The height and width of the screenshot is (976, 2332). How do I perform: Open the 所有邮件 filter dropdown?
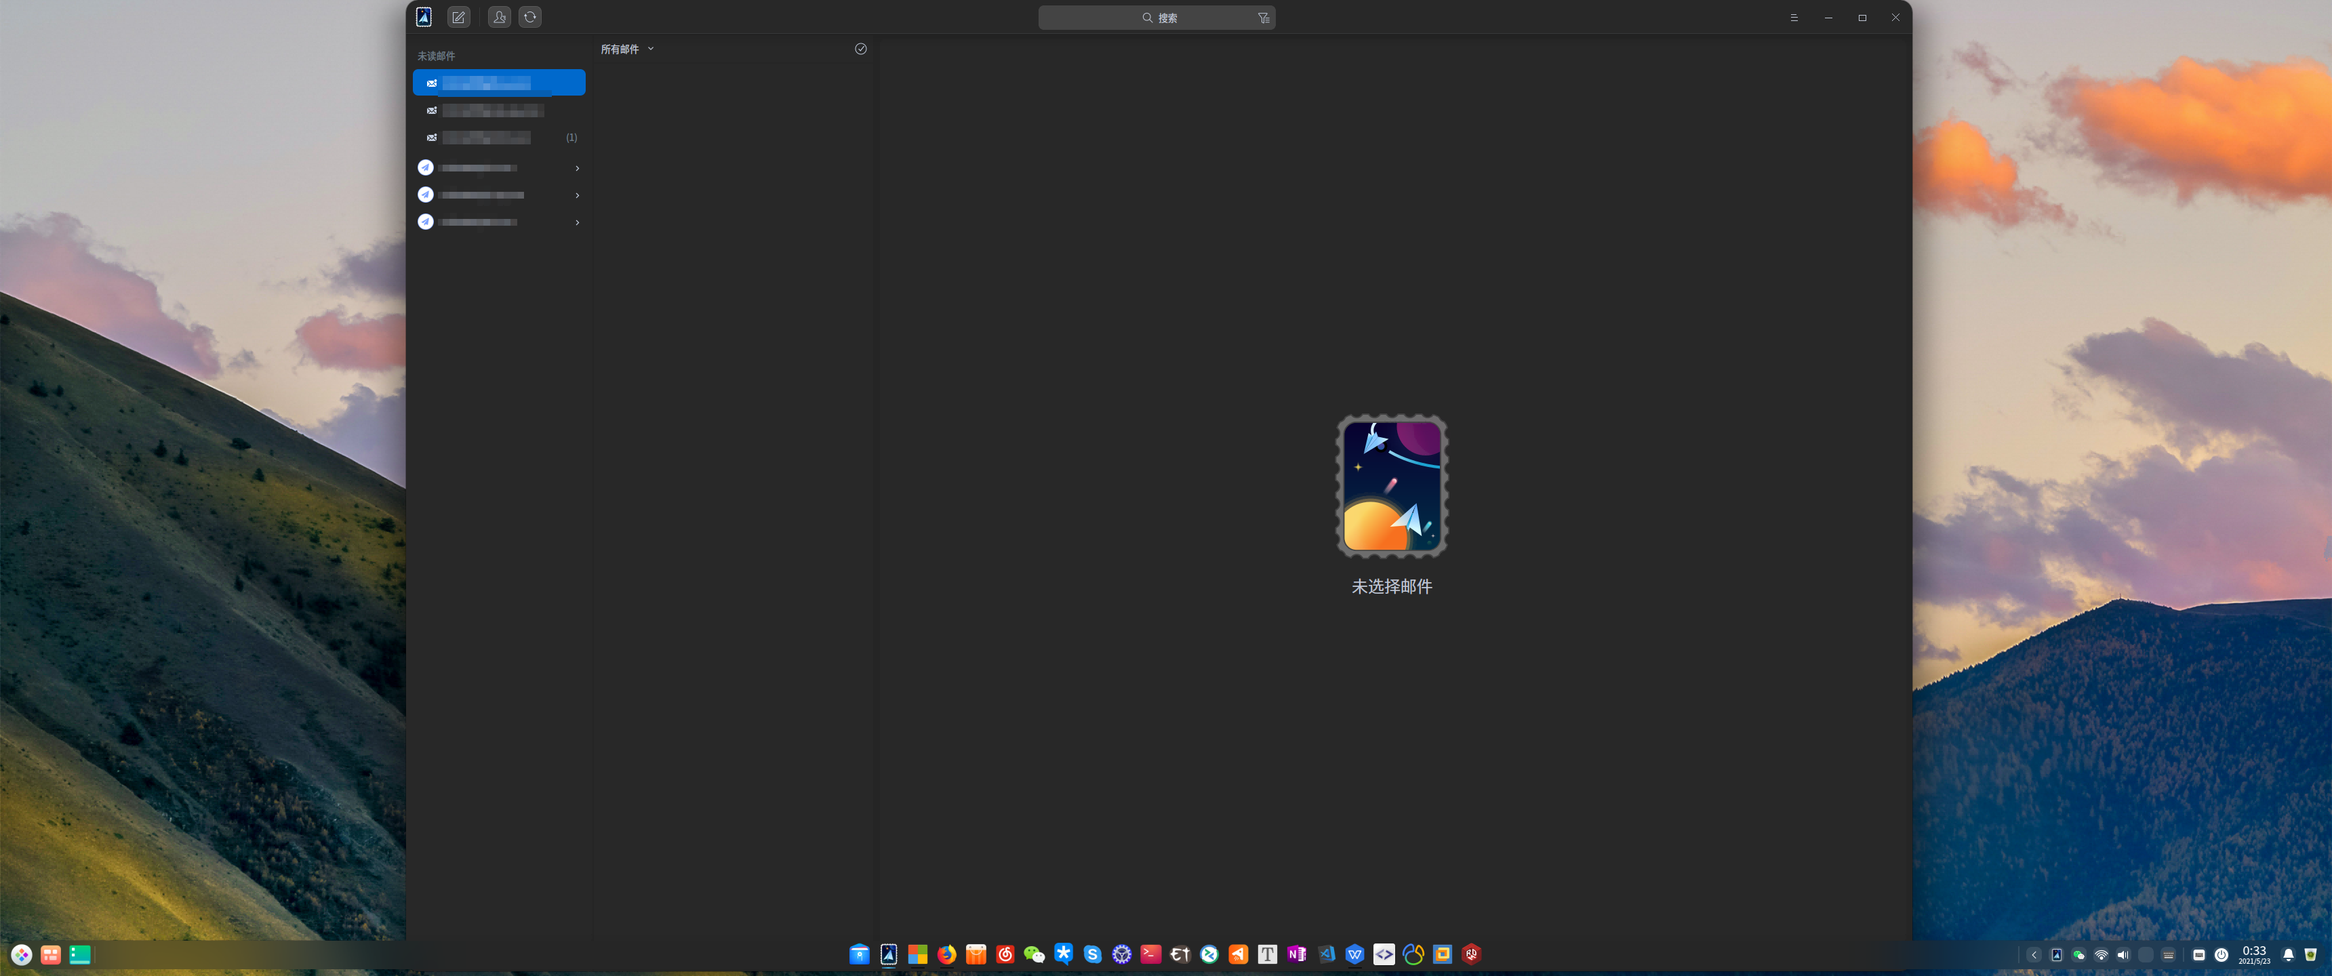626,49
